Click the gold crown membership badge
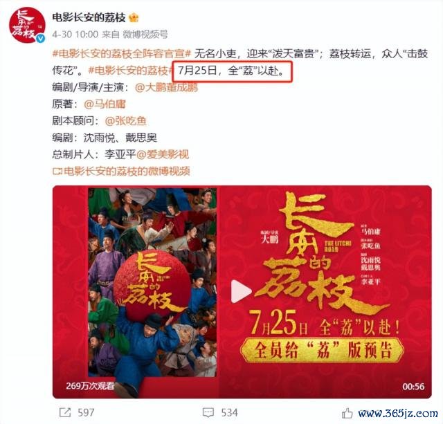This screenshot has height=424, width=443. 134,18
